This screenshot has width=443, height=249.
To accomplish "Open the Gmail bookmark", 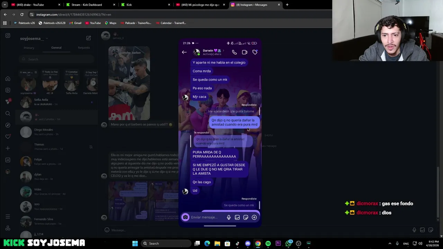I will [x=75, y=23].
